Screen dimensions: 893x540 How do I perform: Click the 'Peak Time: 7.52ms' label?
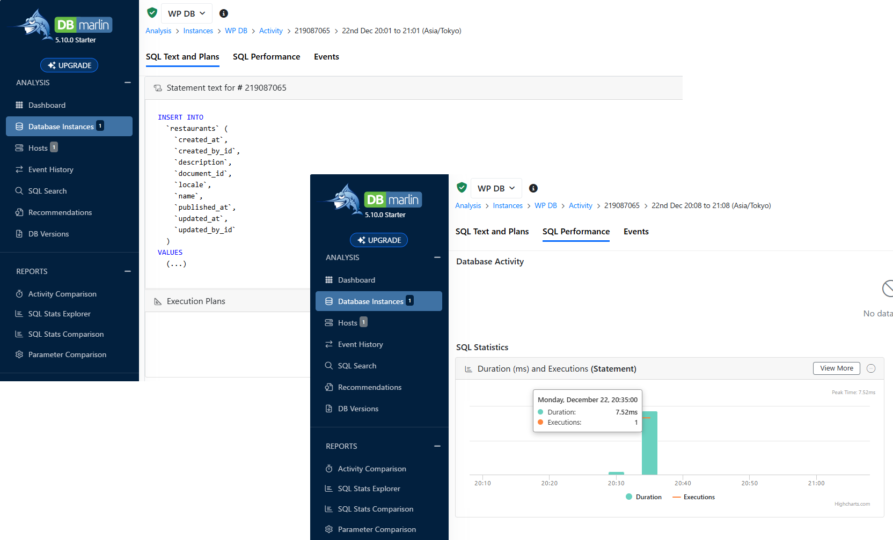coord(853,393)
